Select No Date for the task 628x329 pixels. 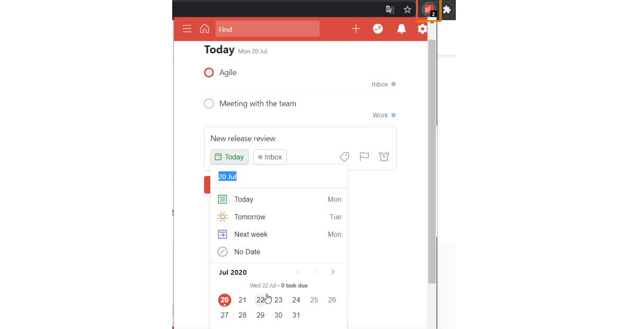(x=246, y=251)
